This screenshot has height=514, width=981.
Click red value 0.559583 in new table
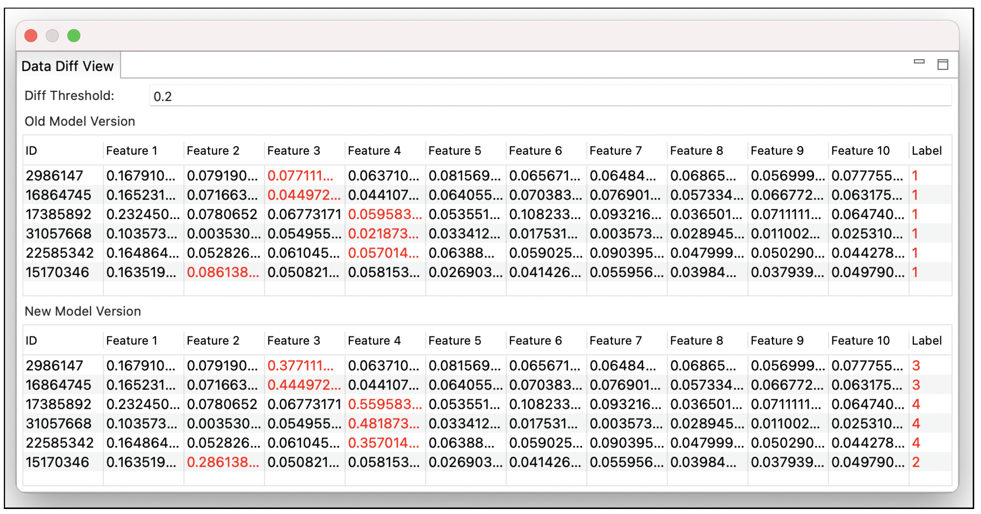tap(385, 404)
